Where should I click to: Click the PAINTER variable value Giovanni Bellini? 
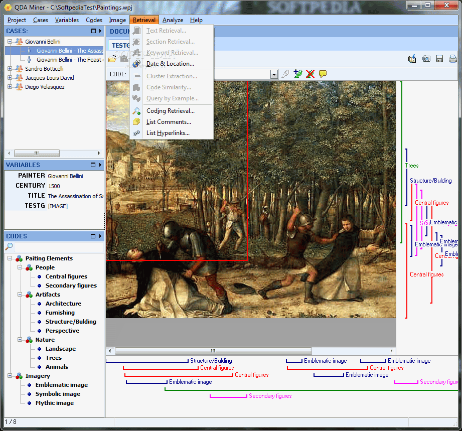click(x=65, y=176)
